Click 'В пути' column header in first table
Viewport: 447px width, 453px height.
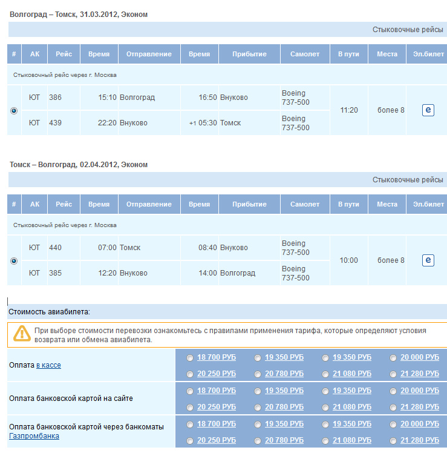coord(348,54)
